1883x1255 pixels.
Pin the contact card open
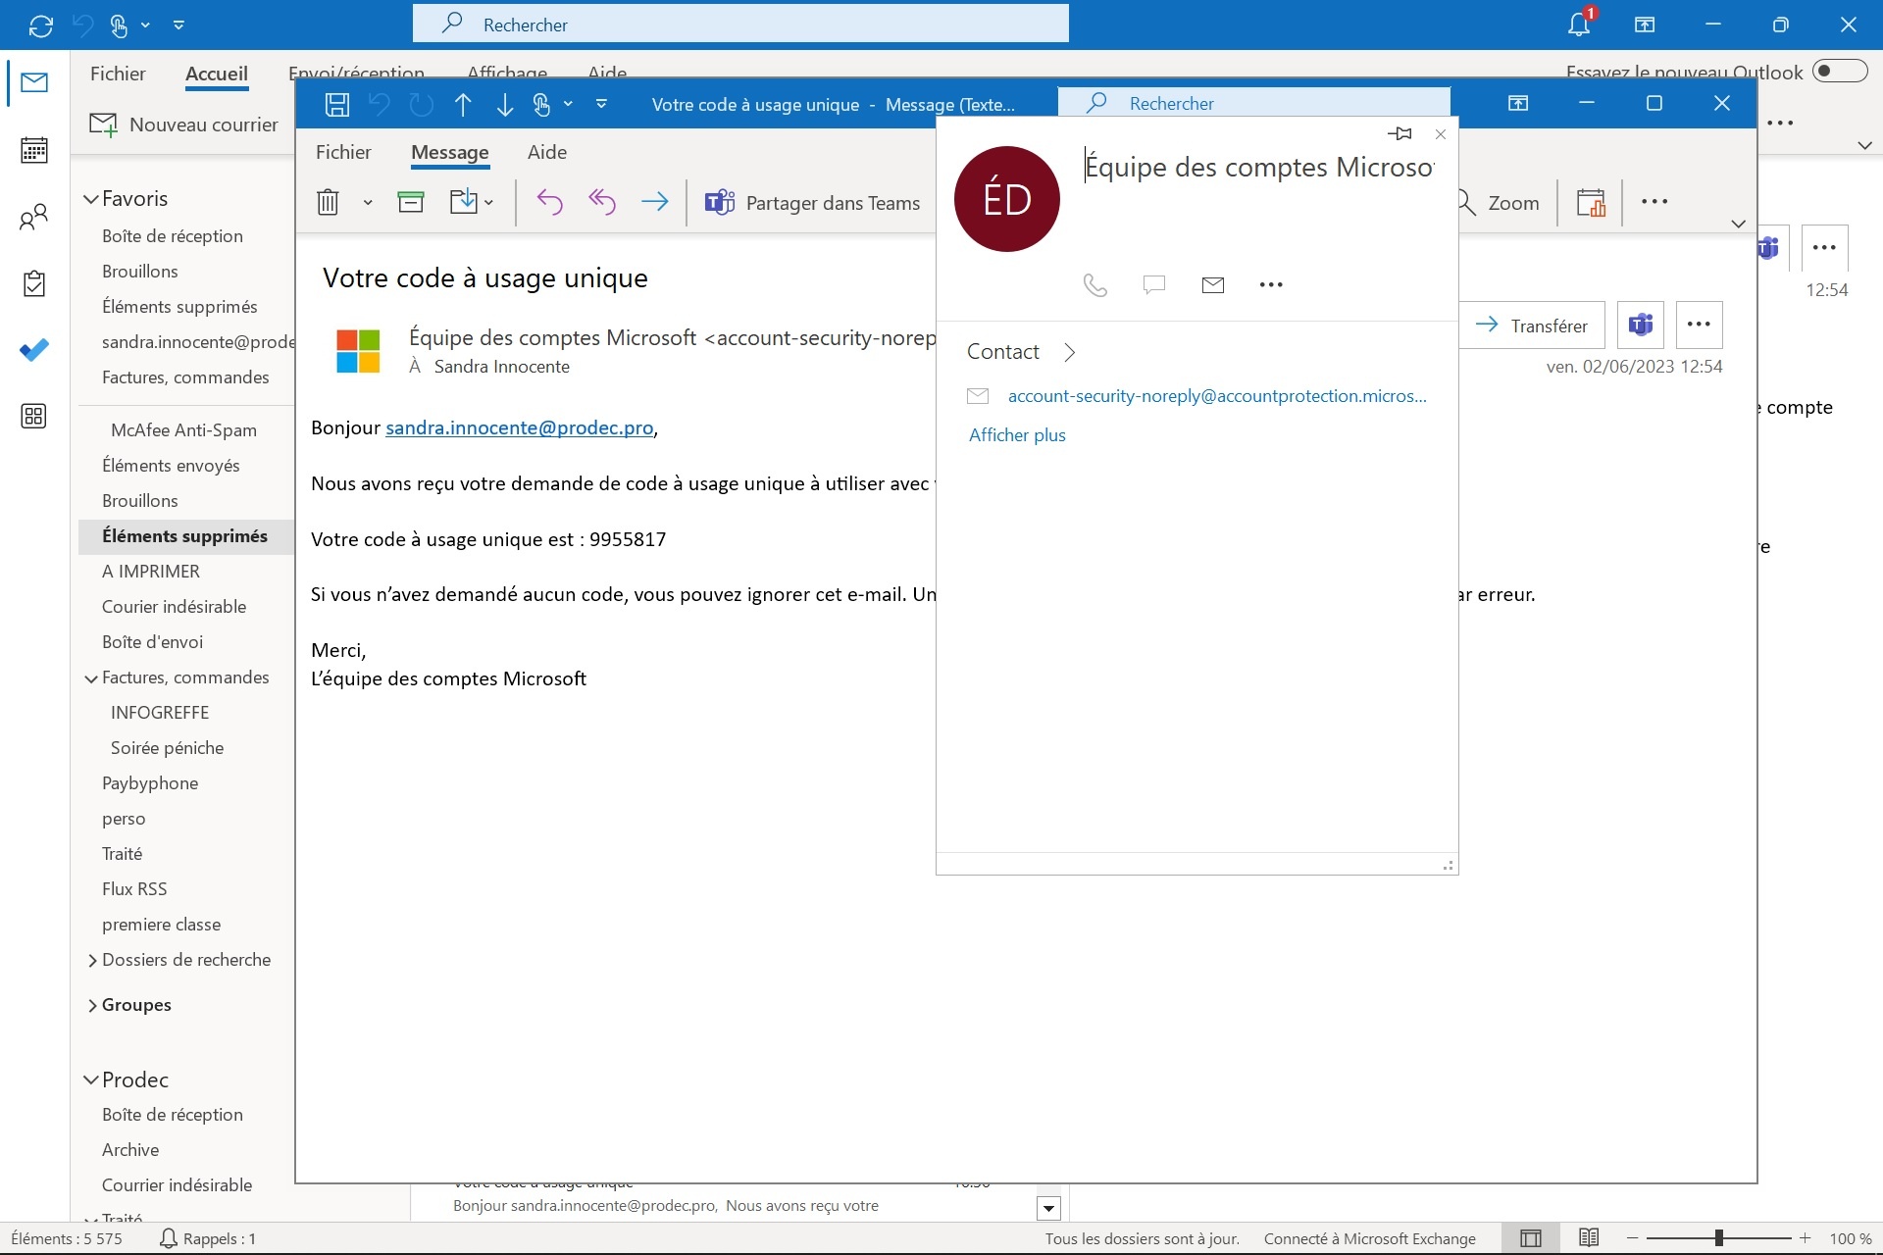point(1400,133)
